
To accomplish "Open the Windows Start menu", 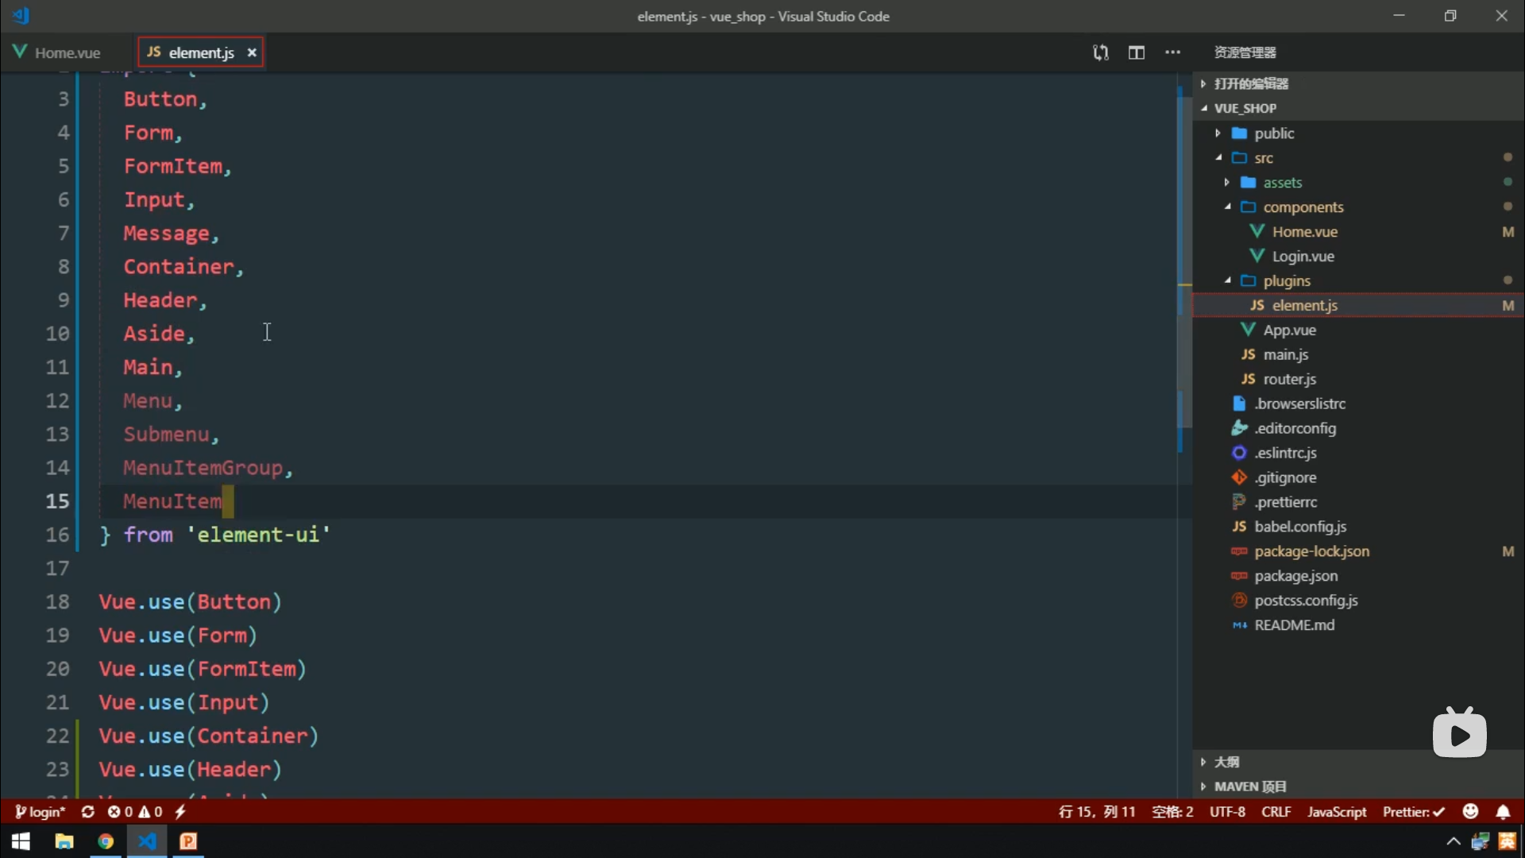I will [x=21, y=841].
